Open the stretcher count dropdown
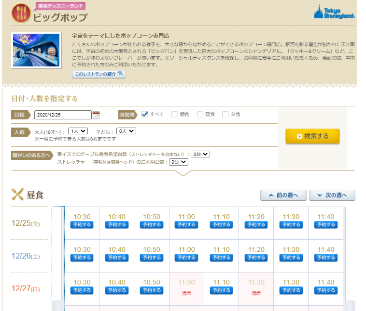Screen dimensions: 366x311 tap(179, 162)
